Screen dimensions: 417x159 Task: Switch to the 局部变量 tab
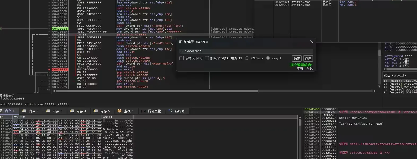(151, 111)
